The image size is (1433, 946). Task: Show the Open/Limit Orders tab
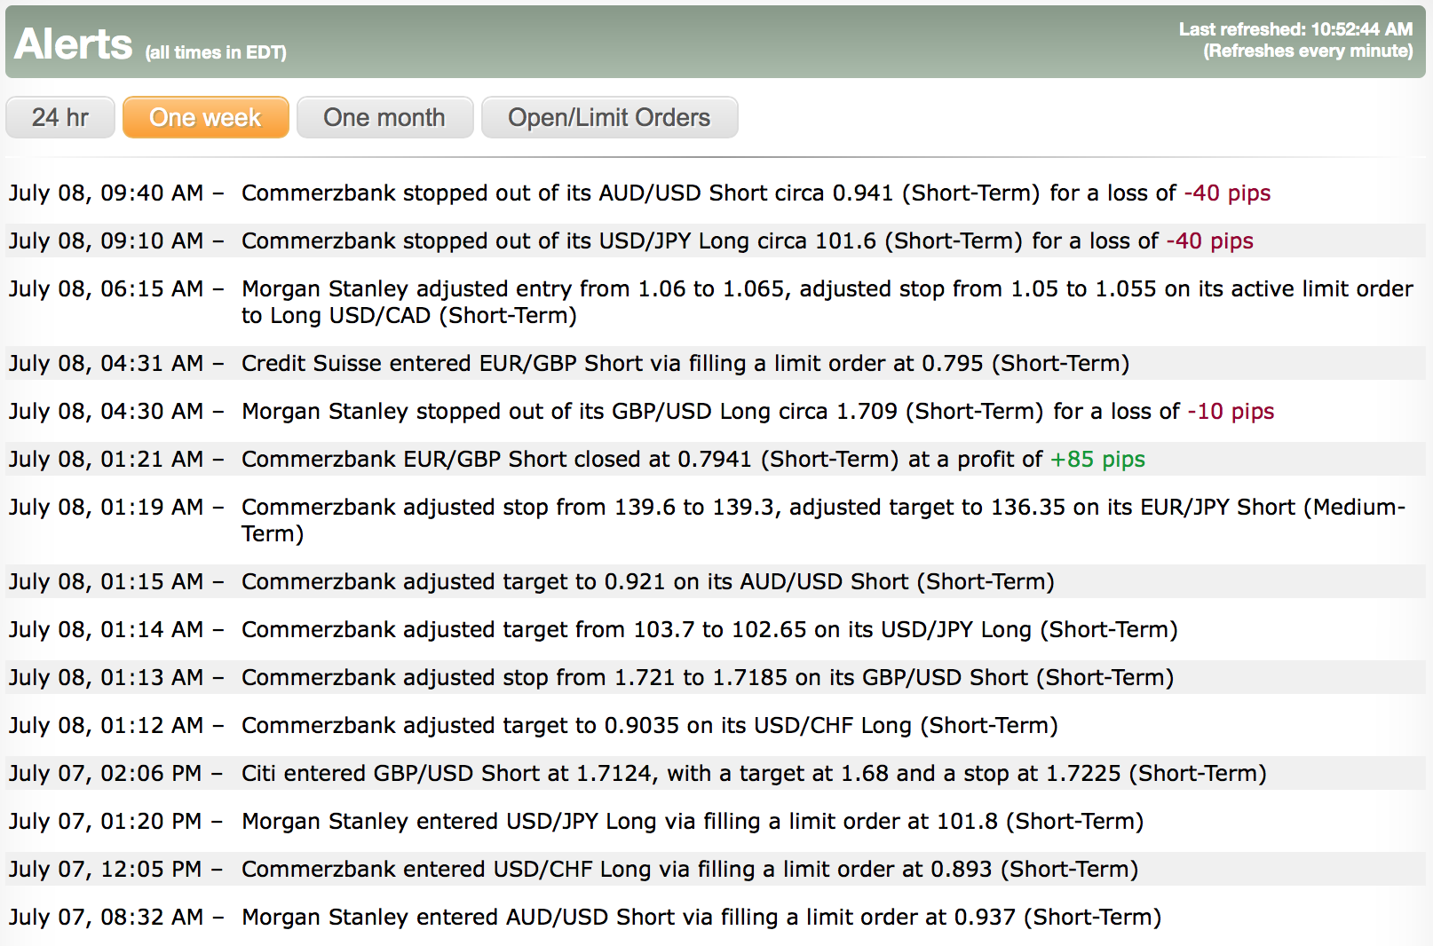pyautogui.click(x=609, y=118)
